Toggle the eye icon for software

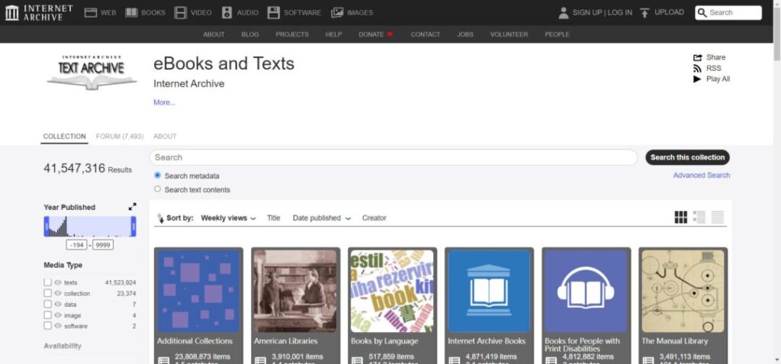click(x=58, y=326)
